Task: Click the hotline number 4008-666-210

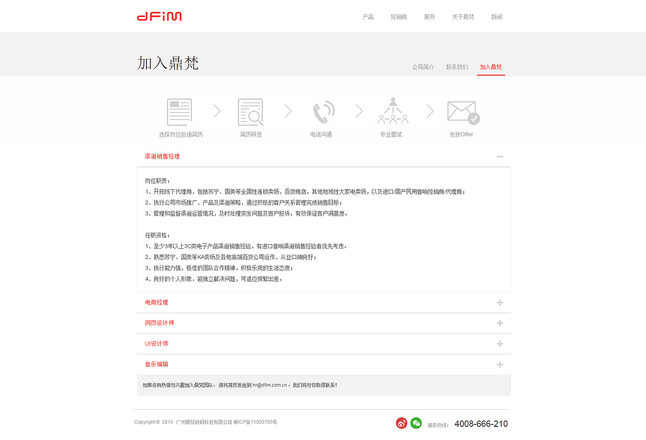Action: pyautogui.click(x=481, y=424)
